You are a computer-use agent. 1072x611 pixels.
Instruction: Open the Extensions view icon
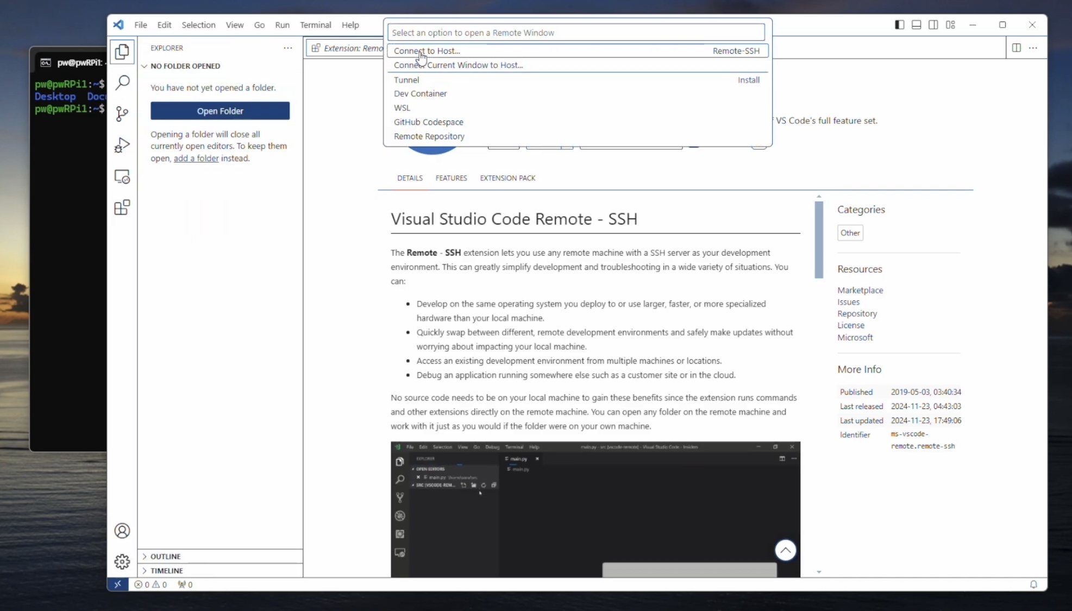(122, 207)
